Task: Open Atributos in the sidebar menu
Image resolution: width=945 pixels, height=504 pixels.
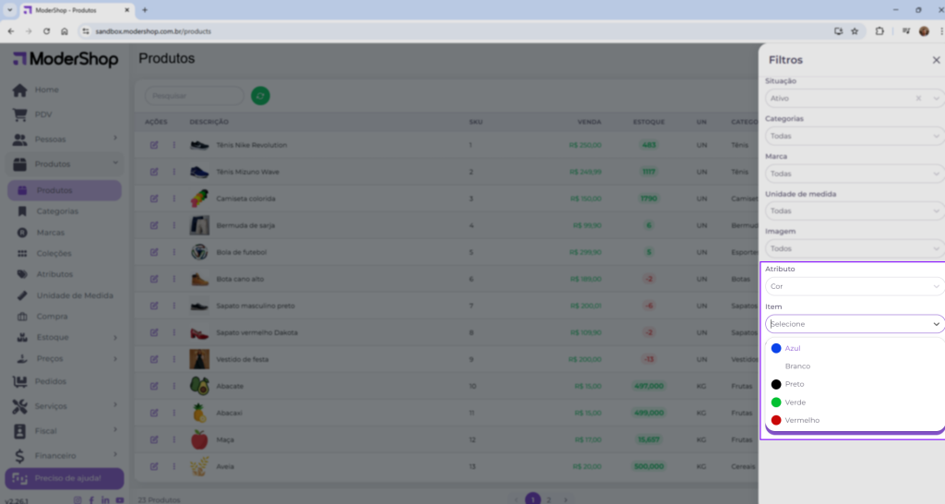Action: [54, 274]
